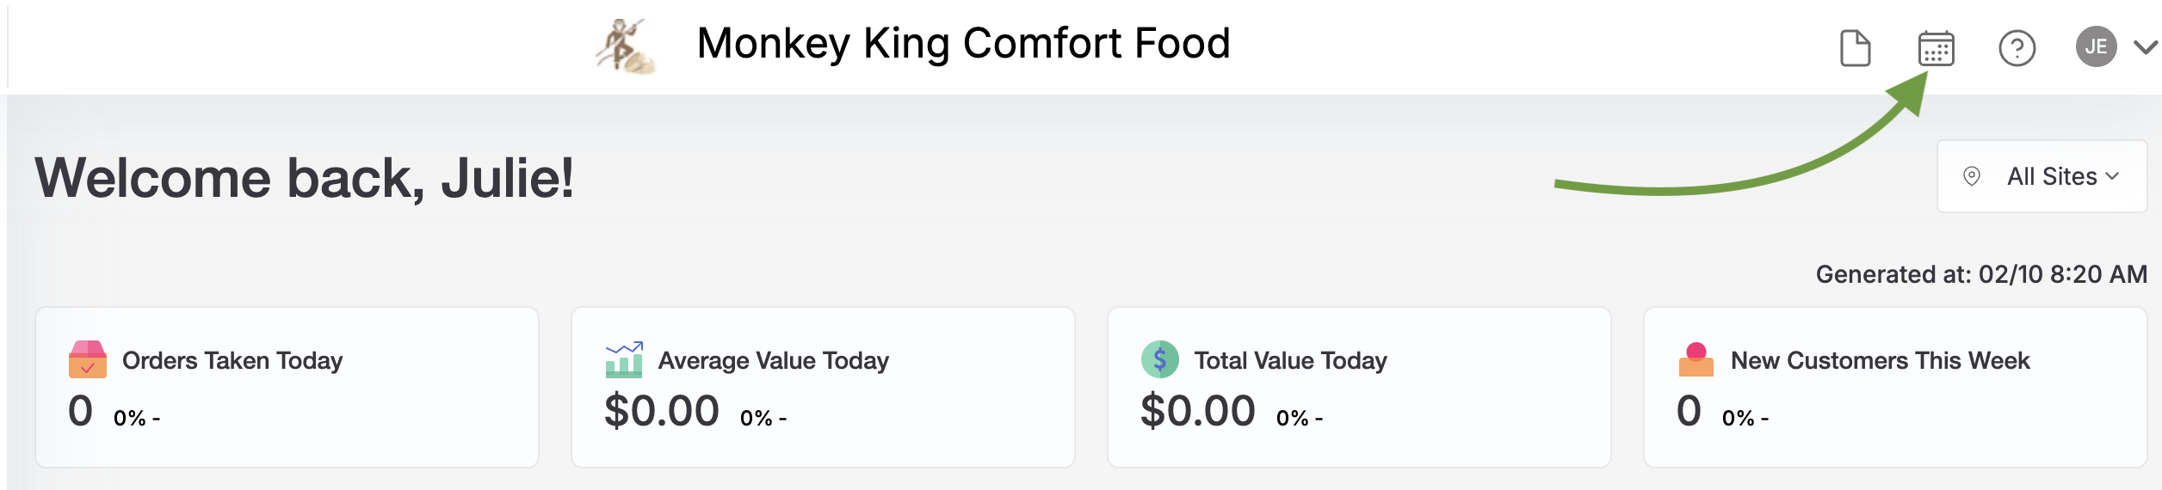2162x490 pixels.
Task: Click the Total Value Today $0.00 amount
Action: point(1198,411)
